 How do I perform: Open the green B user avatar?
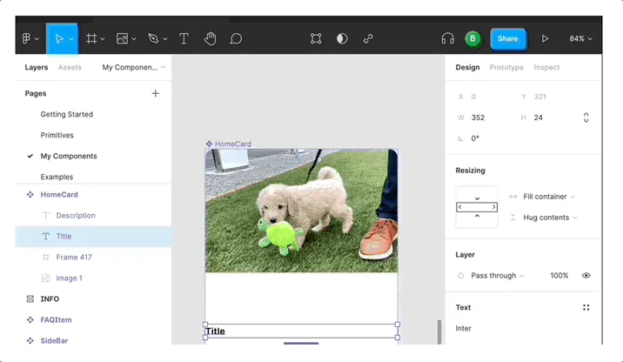[x=472, y=38]
